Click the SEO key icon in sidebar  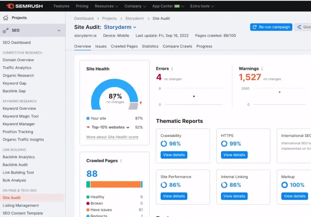6,30
